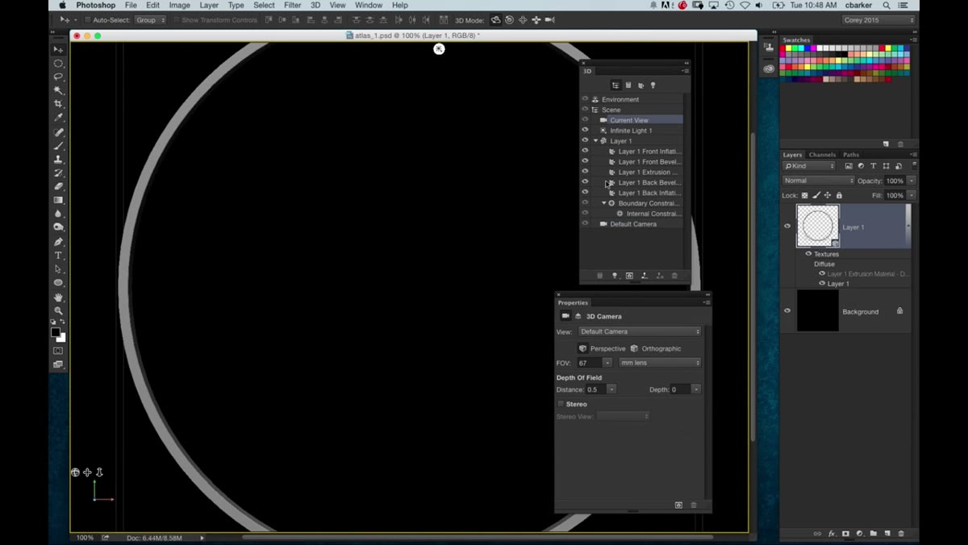Viewport: 968px width, 545px height.
Task: Open the Auto-Select Group dropdown
Action: 150,20
